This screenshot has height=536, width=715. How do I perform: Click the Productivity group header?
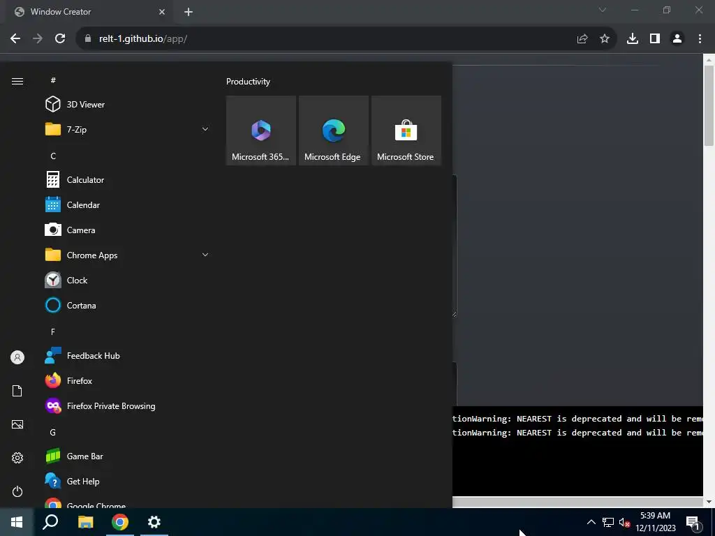tap(248, 82)
